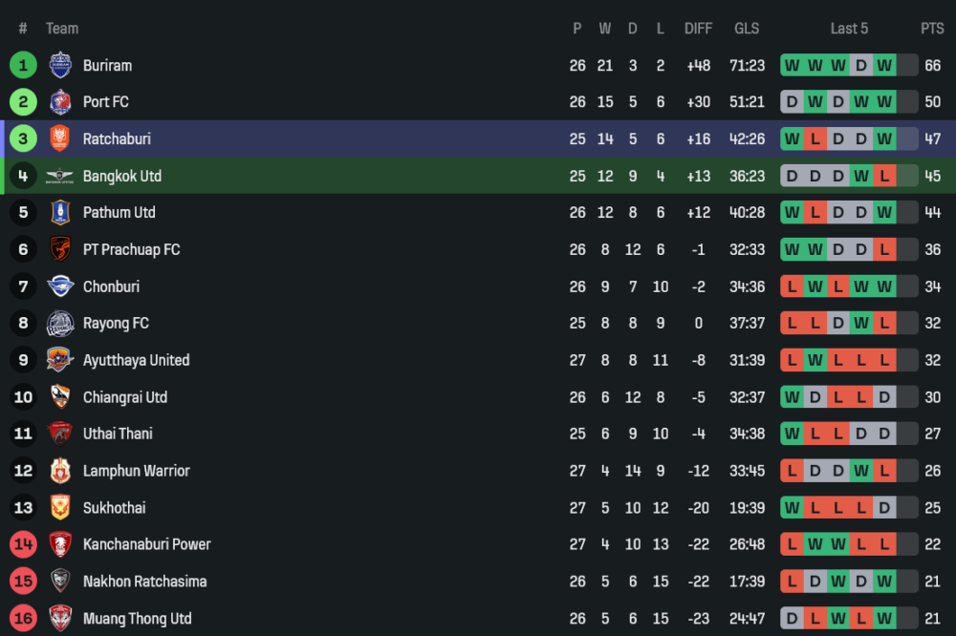Screen dimensions: 956x636
Task: Open Pathum Utd's crest icon
Action: 60,212
